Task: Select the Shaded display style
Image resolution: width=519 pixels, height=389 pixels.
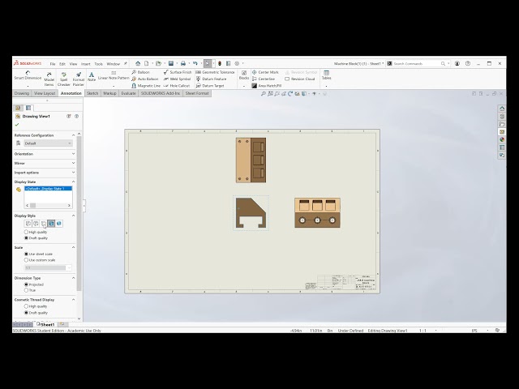Action: pyautogui.click(x=59, y=224)
